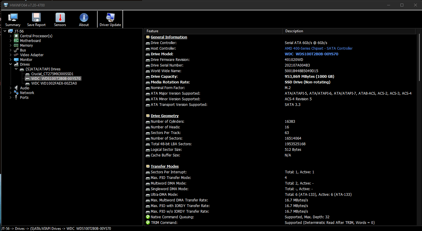Click the Monitor icon in tree
This screenshot has height=231, width=422.
(x=17, y=59)
